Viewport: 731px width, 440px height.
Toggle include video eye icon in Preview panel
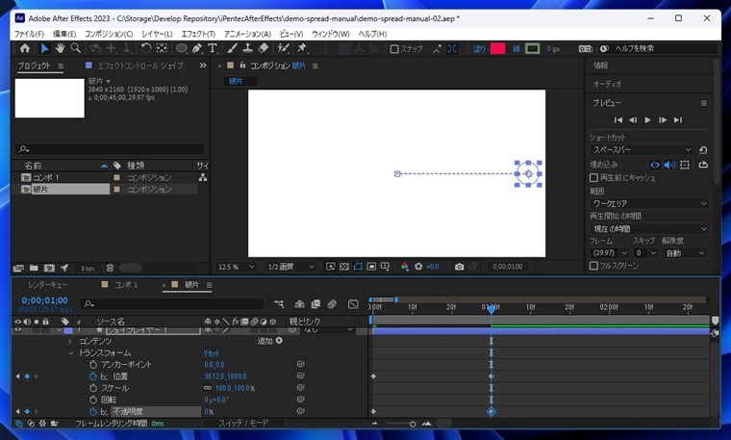point(655,165)
